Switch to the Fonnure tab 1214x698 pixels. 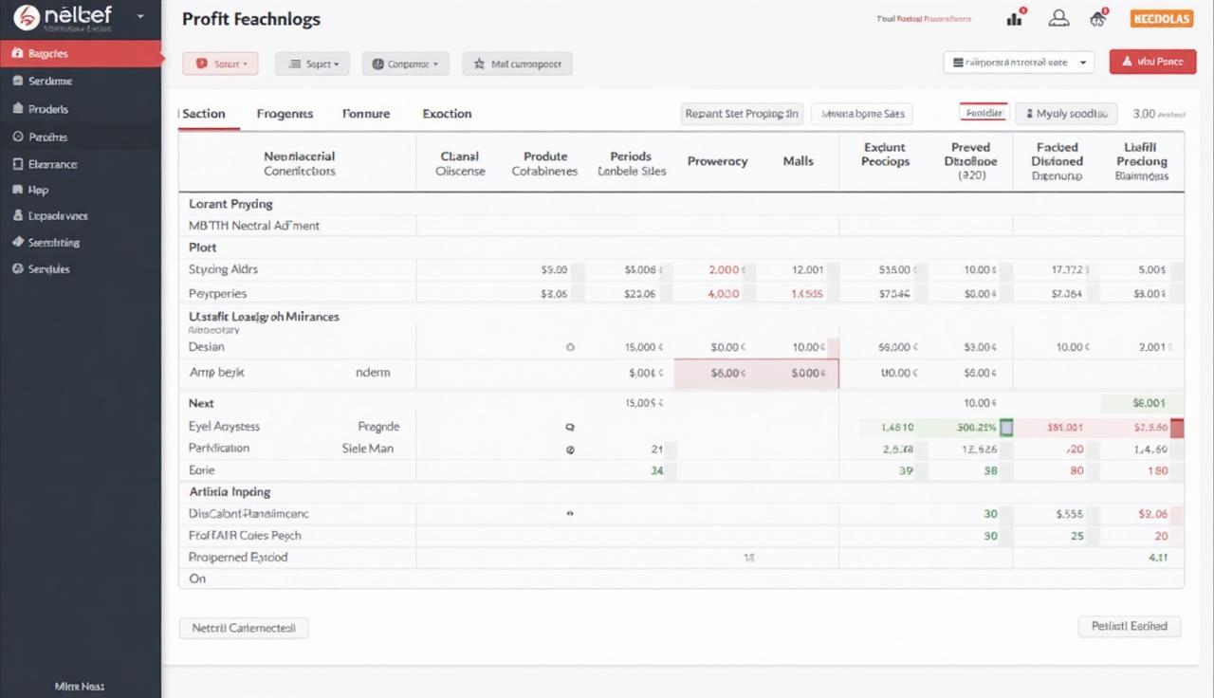[x=366, y=114]
